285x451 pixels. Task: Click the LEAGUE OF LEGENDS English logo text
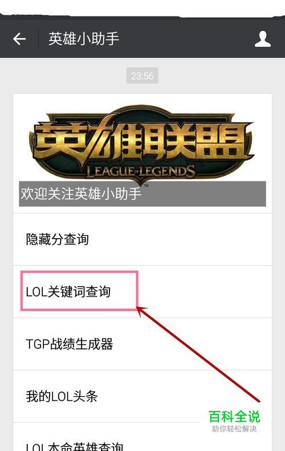(x=141, y=172)
